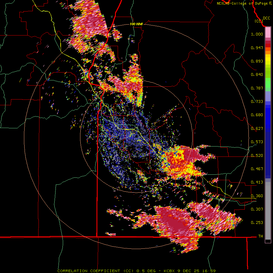Click the 0.467 legend value
Viewport: 273px width, 273px height.
pyautogui.click(x=257, y=169)
